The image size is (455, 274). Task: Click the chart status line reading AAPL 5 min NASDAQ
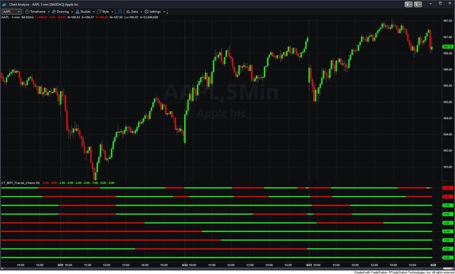17,17
